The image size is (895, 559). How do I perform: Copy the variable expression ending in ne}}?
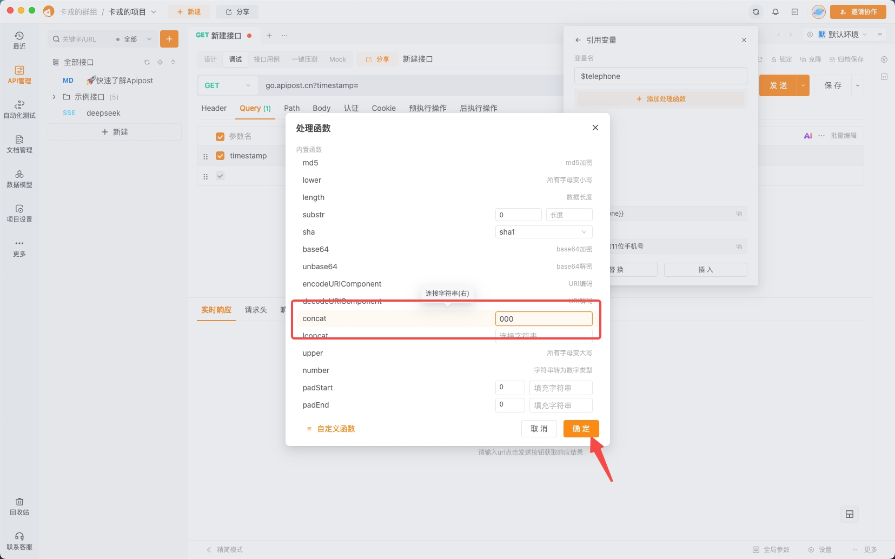(739, 214)
